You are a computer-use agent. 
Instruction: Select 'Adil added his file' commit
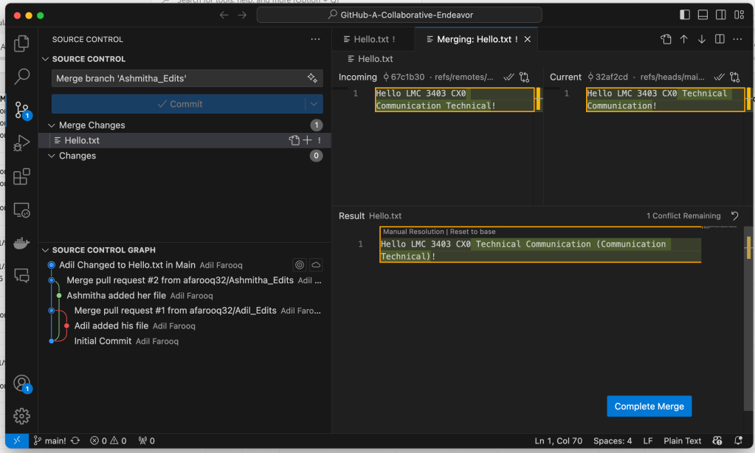pos(185,326)
